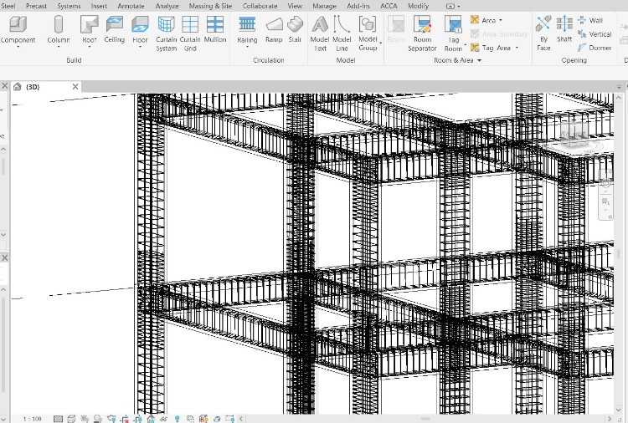Select the Shaft opening tool
628x423 pixels.
pos(564,29)
